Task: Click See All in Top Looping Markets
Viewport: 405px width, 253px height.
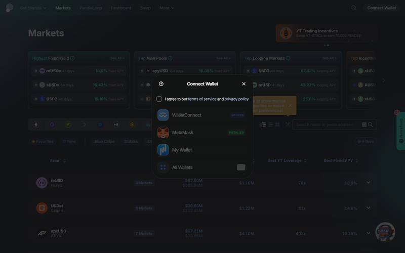Action: [x=330, y=58]
